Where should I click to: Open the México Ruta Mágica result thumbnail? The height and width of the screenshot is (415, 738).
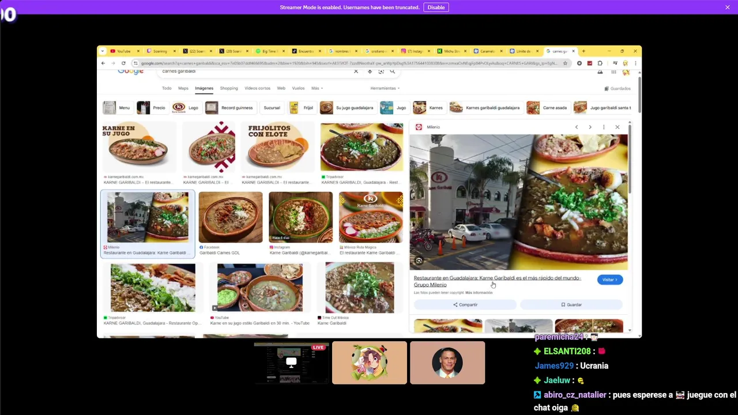pyautogui.click(x=371, y=217)
